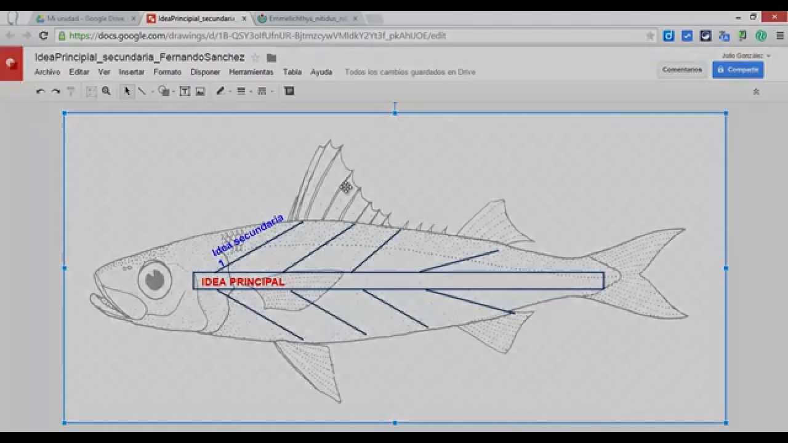Go back in browser history
The image size is (788, 443).
pos(10,36)
